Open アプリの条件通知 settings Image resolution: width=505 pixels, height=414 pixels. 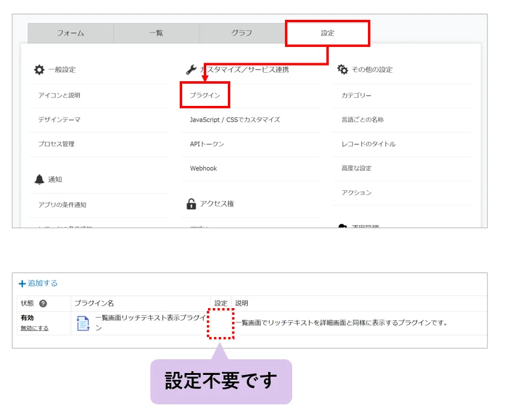(62, 205)
